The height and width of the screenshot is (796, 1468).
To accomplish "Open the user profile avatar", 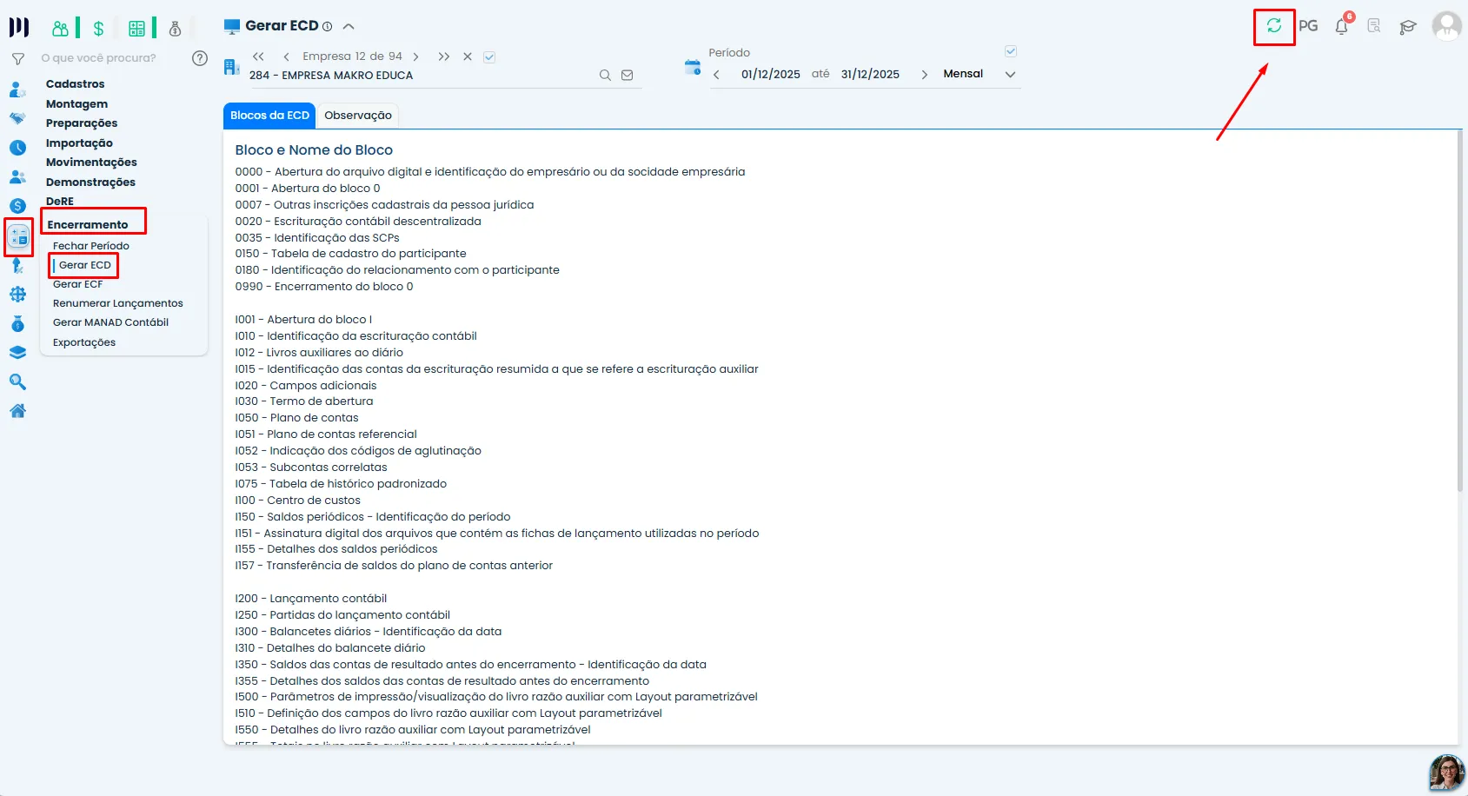I will [x=1447, y=26].
